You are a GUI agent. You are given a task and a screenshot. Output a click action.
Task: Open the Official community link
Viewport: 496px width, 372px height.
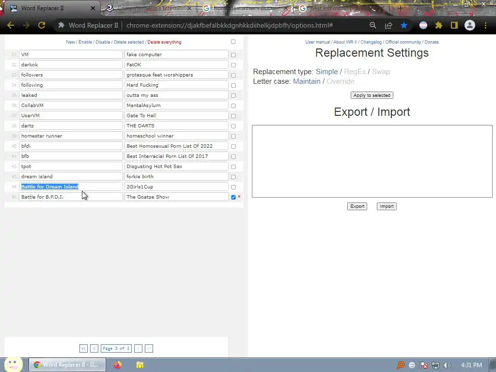pyautogui.click(x=403, y=42)
